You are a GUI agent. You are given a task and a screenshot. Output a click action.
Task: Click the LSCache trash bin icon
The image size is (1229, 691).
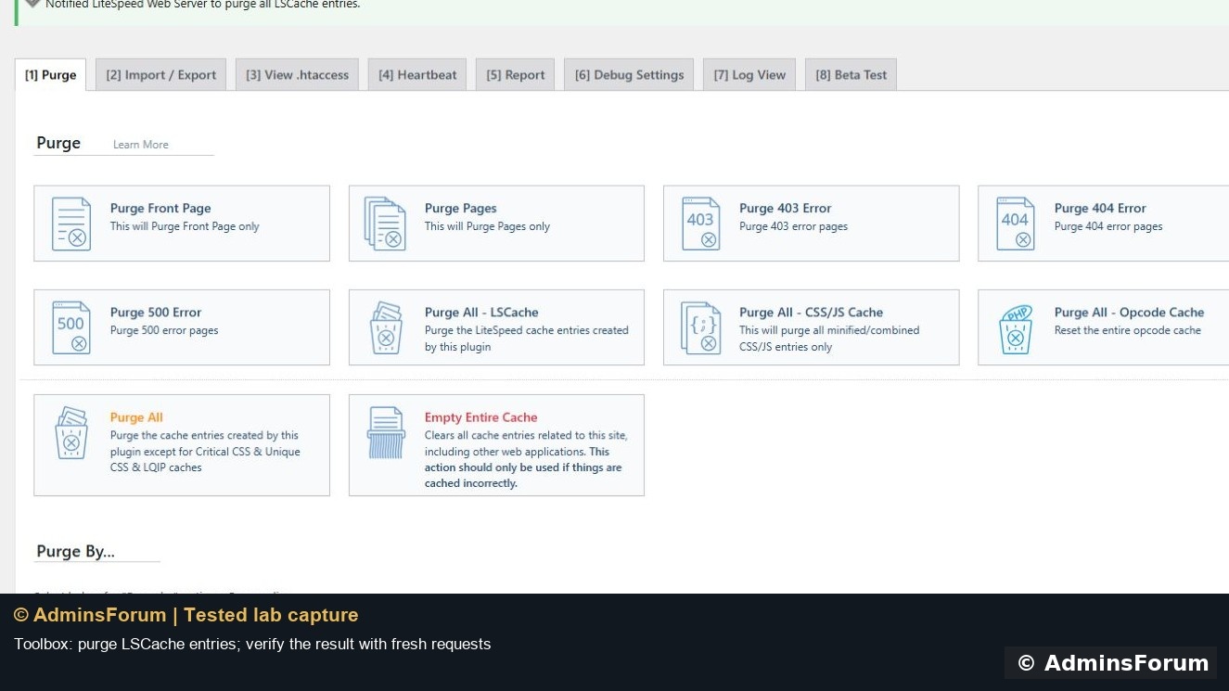[x=386, y=327]
